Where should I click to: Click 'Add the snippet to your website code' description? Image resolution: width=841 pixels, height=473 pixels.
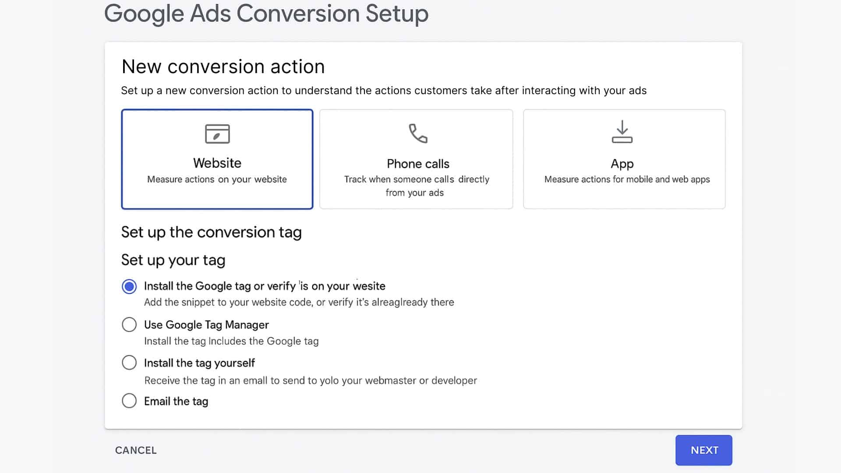tap(299, 302)
